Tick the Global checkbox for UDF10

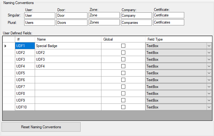click(x=123, y=107)
